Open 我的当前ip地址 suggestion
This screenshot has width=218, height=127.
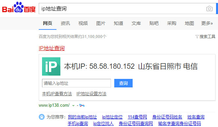click(82, 117)
